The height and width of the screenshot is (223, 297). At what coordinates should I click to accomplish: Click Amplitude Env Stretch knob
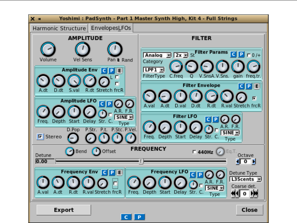click(104, 82)
